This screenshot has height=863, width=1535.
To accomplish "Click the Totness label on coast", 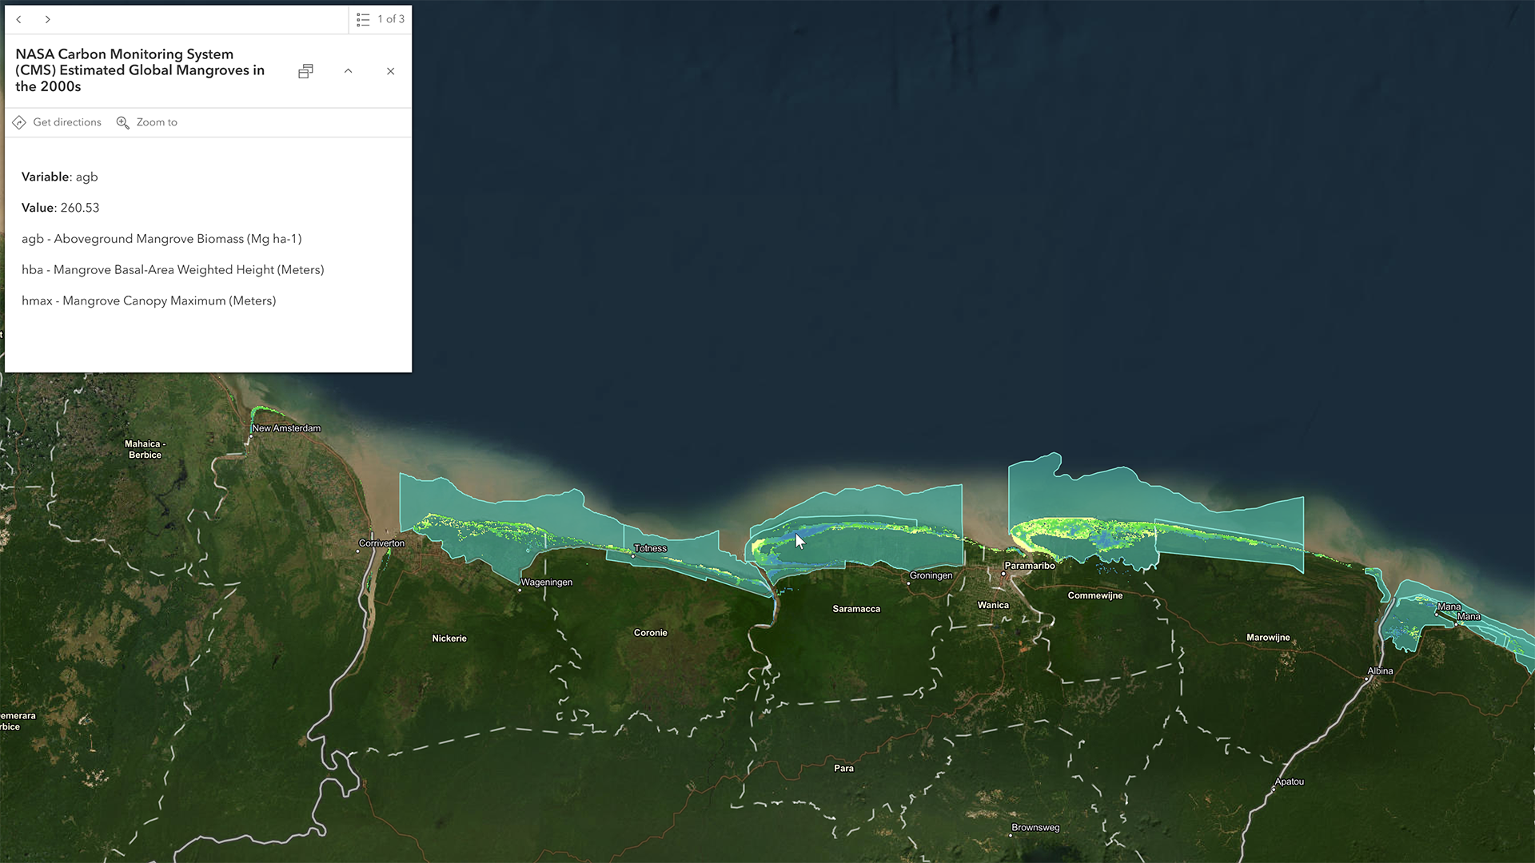I will [650, 548].
